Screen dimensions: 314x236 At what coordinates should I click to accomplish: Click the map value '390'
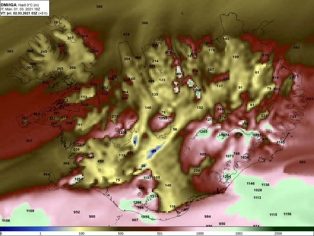click(x=99, y=7)
